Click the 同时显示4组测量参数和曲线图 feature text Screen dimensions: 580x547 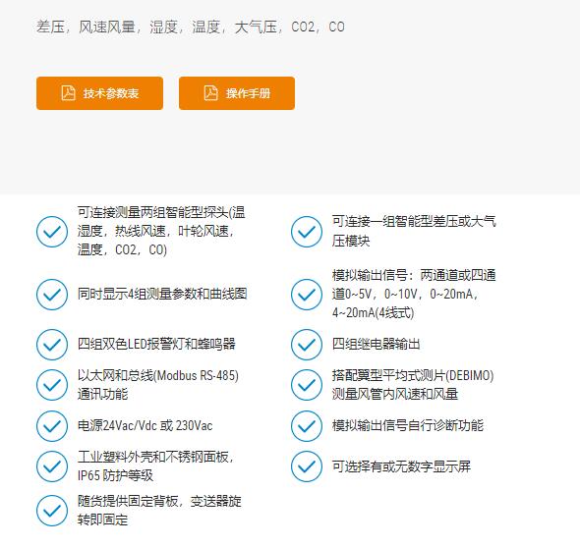tap(162, 295)
